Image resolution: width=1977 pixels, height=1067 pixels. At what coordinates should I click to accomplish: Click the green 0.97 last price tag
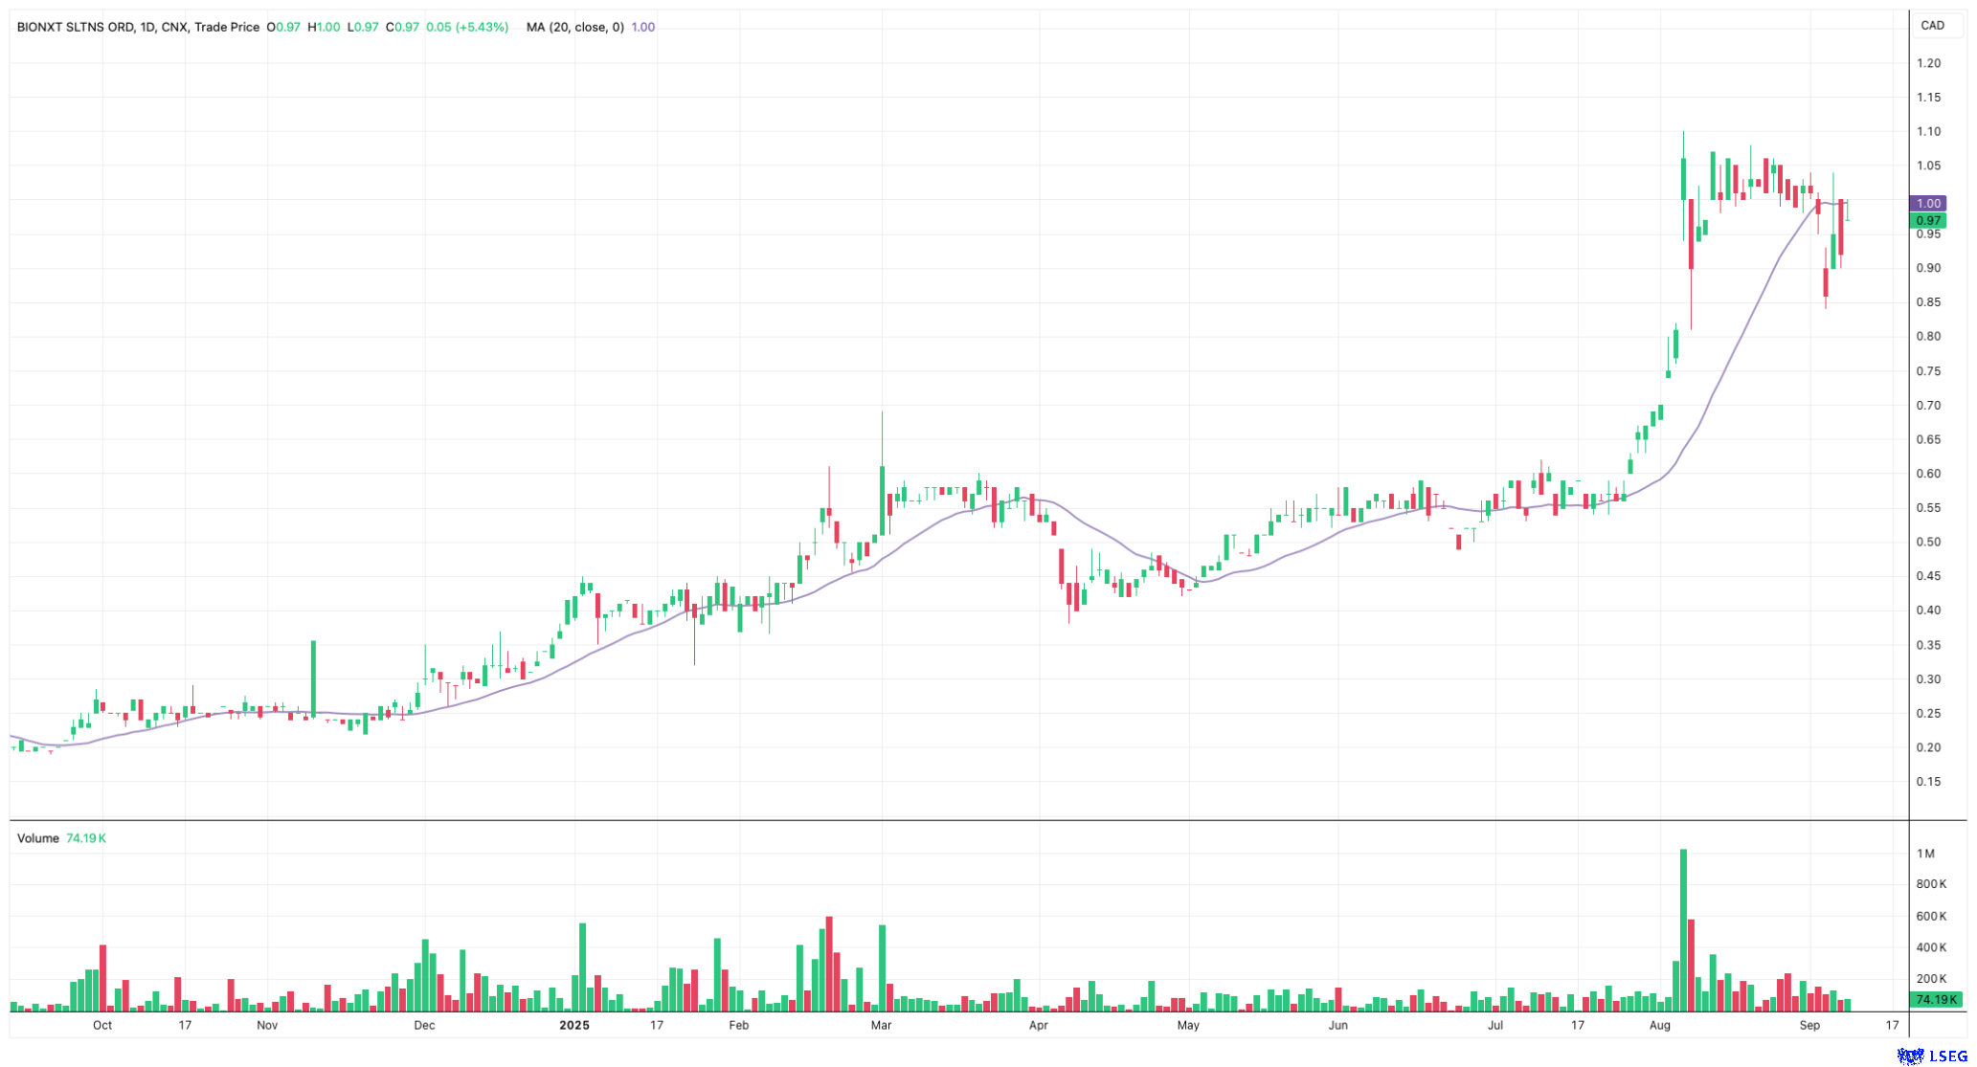click(1927, 220)
